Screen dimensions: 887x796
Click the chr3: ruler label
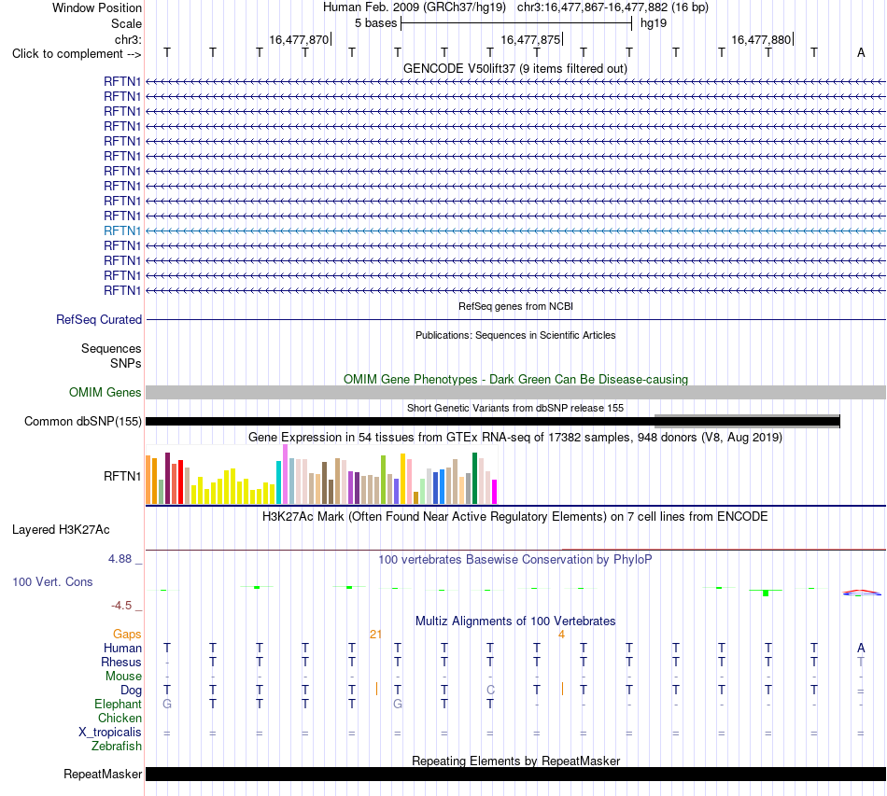pos(129,39)
